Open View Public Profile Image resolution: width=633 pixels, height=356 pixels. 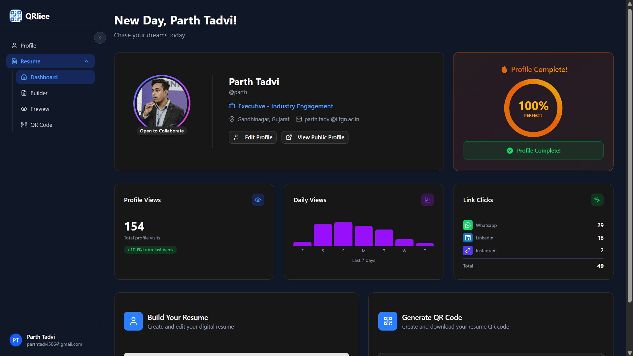(315, 137)
